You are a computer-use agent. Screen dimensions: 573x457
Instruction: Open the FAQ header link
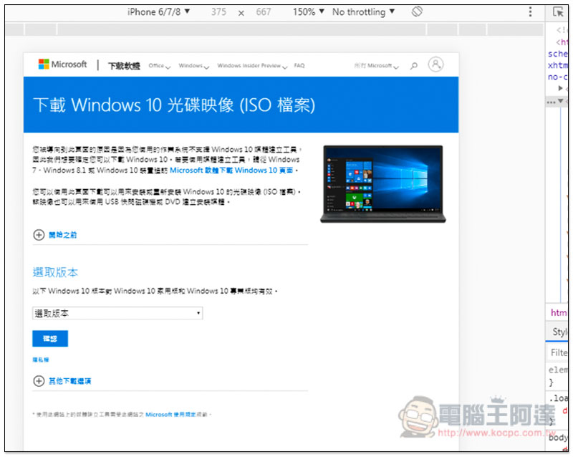click(x=299, y=65)
